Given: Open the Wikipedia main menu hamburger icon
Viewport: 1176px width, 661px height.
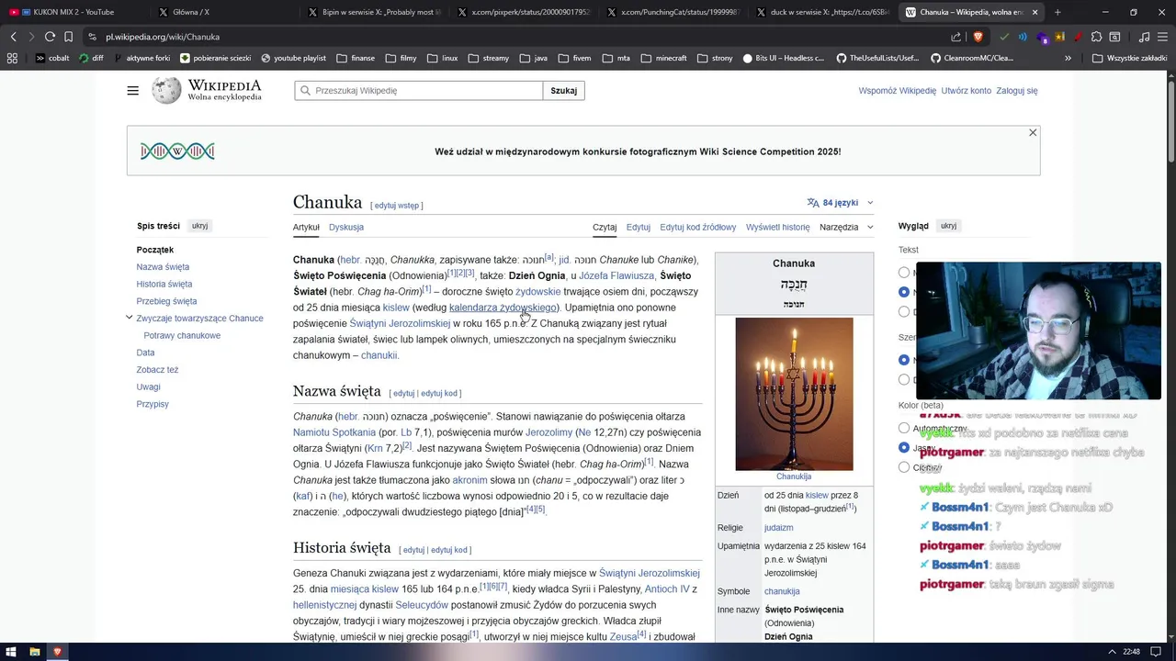Looking at the screenshot, I should coord(133,91).
